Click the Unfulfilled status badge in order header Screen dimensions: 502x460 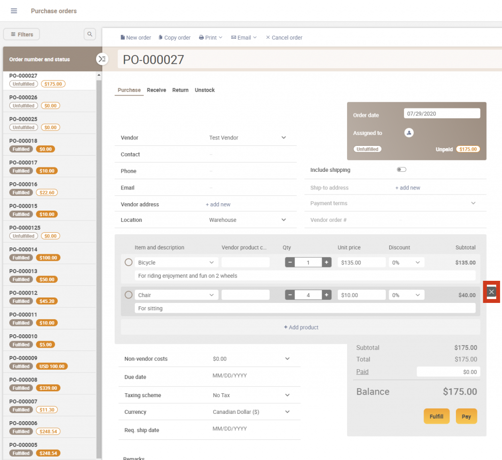pos(367,149)
